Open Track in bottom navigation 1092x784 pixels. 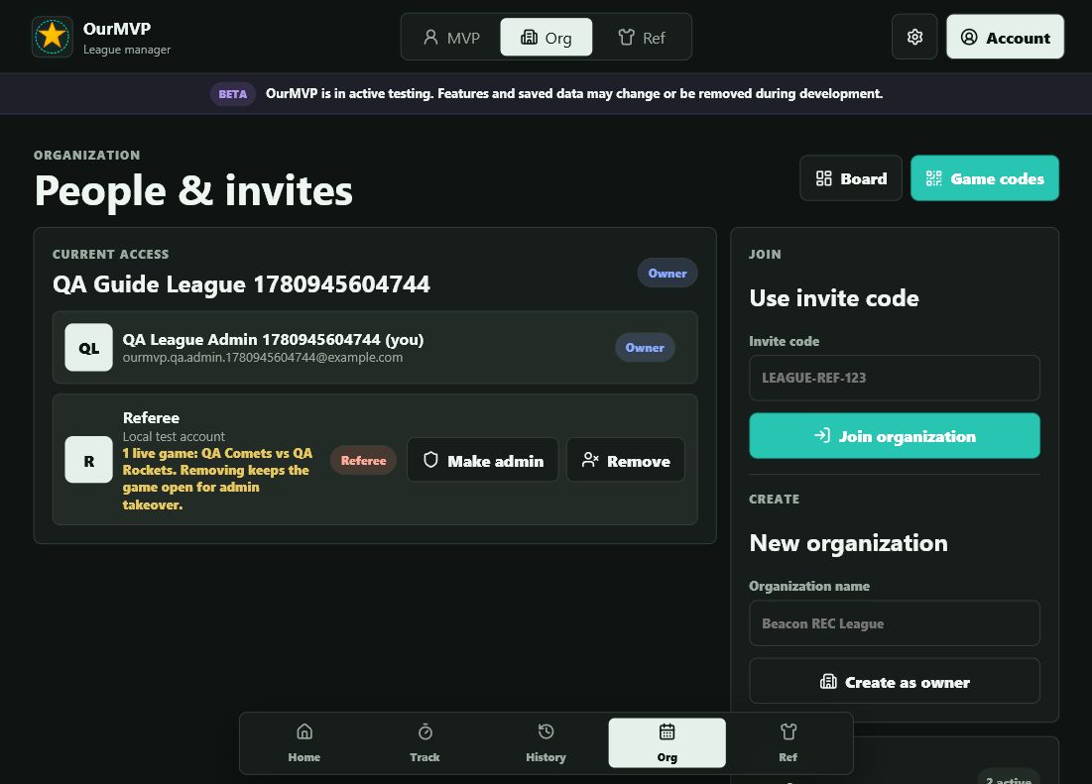(x=425, y=743)
